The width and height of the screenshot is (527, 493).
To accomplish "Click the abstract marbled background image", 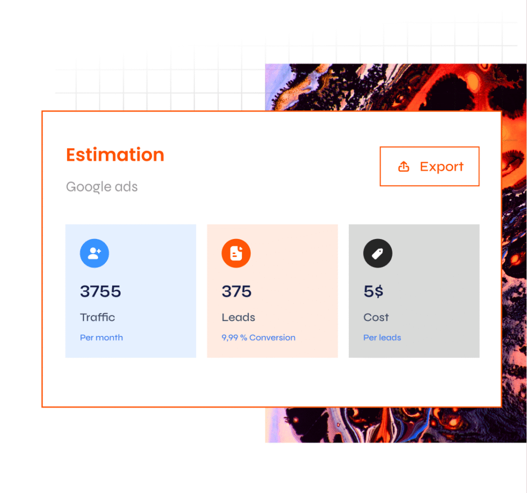I will pyautogui.click(x=395, y=86).
